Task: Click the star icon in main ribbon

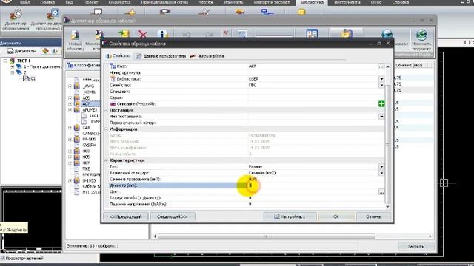Action: [131, 13]
